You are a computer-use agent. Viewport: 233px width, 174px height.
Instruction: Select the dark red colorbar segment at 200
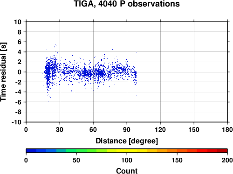point(222,151)
